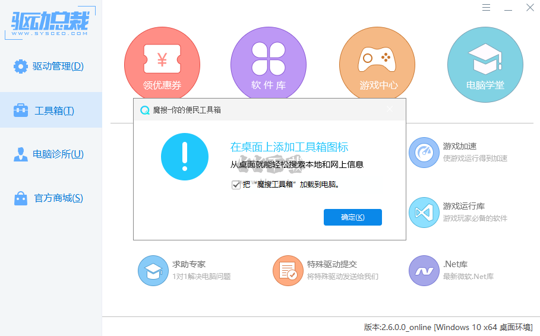Open the 游戏中心 game center icon
This screenshot has width=540, height=336.
click(377, 64)
